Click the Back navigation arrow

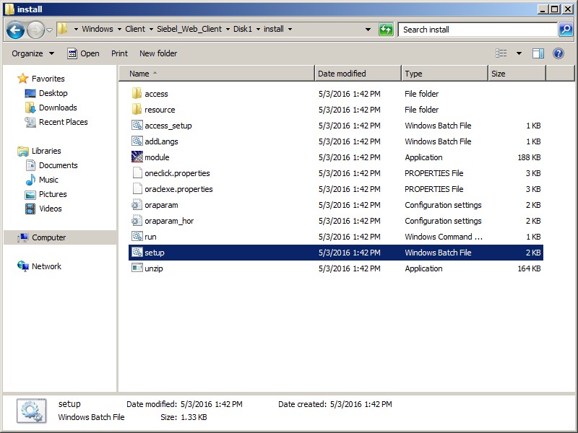(x=14, y=29)
